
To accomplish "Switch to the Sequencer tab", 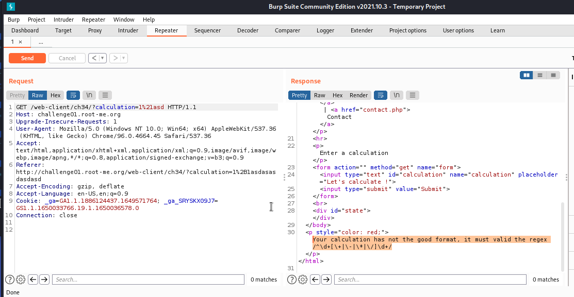I will point(207,31).
